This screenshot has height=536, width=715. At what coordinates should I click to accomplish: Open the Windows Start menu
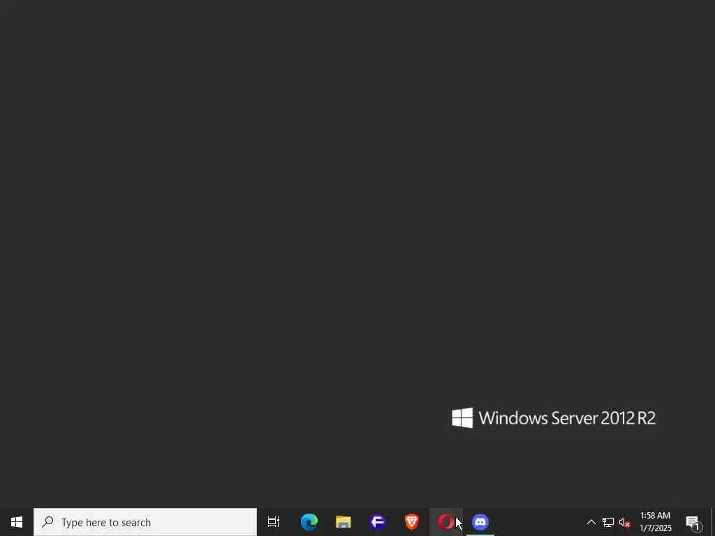coord(17,522)
